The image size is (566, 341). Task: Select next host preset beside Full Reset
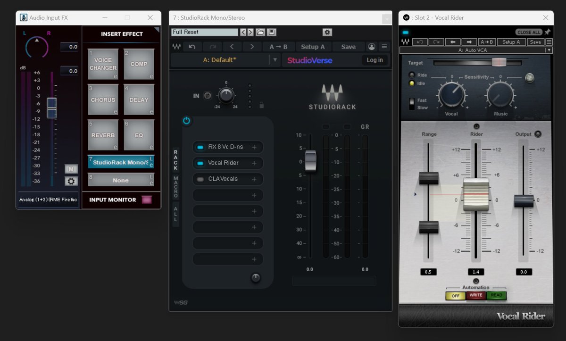tap(250, 32)
